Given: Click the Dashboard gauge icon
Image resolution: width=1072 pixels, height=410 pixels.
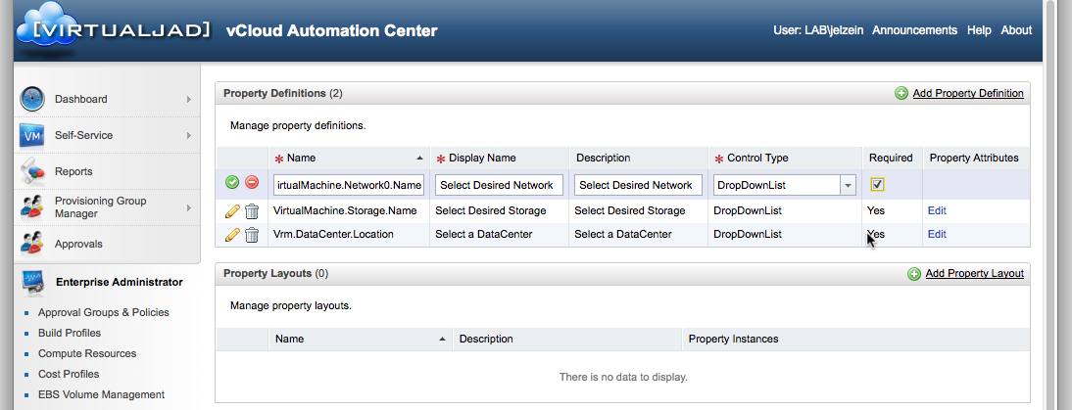Looking at the screenshot, I should [32, 99].
